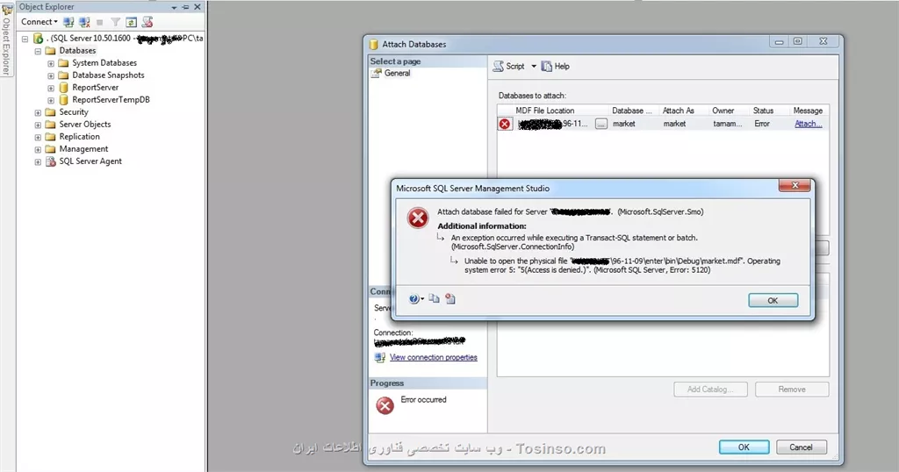This screenshot has height=472, width=899.
Task: Select the Databases tree label
Action: 77,50
